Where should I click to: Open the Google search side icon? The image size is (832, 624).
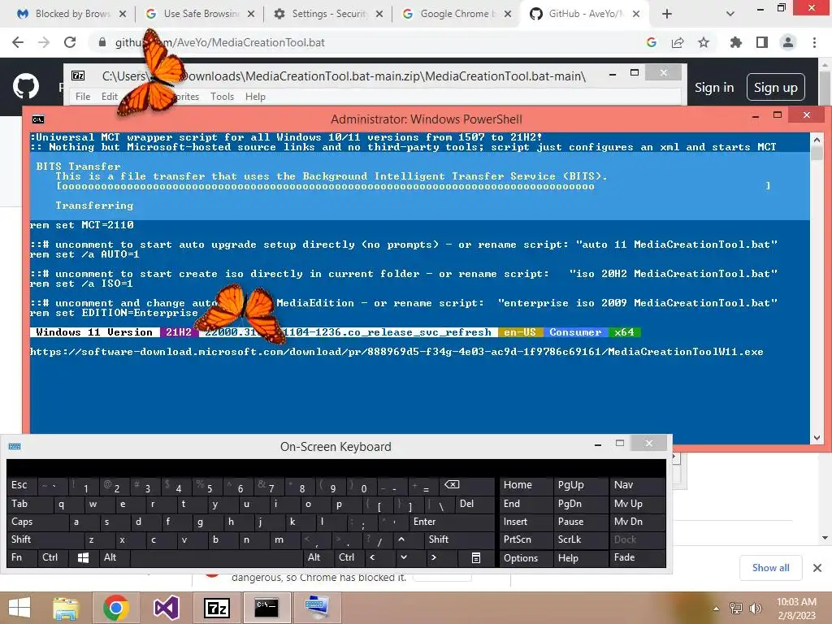point(652,42)
